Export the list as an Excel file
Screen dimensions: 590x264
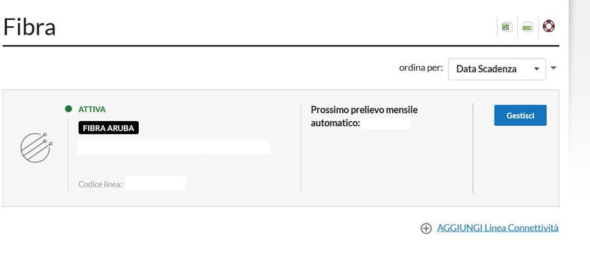[506, 27]
